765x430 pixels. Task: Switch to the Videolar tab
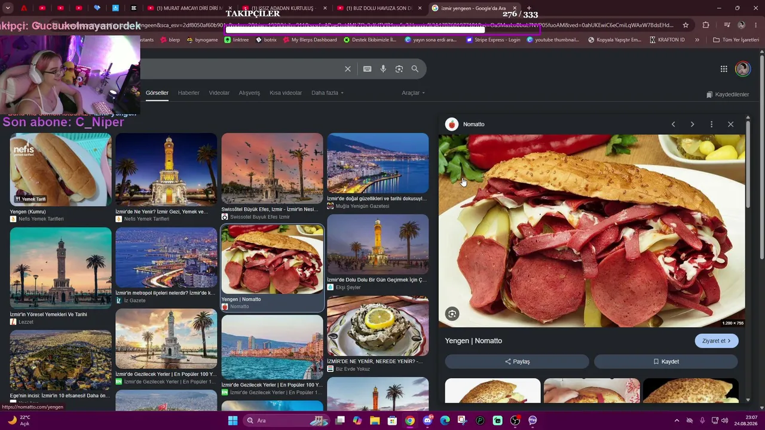pos(219,93)
